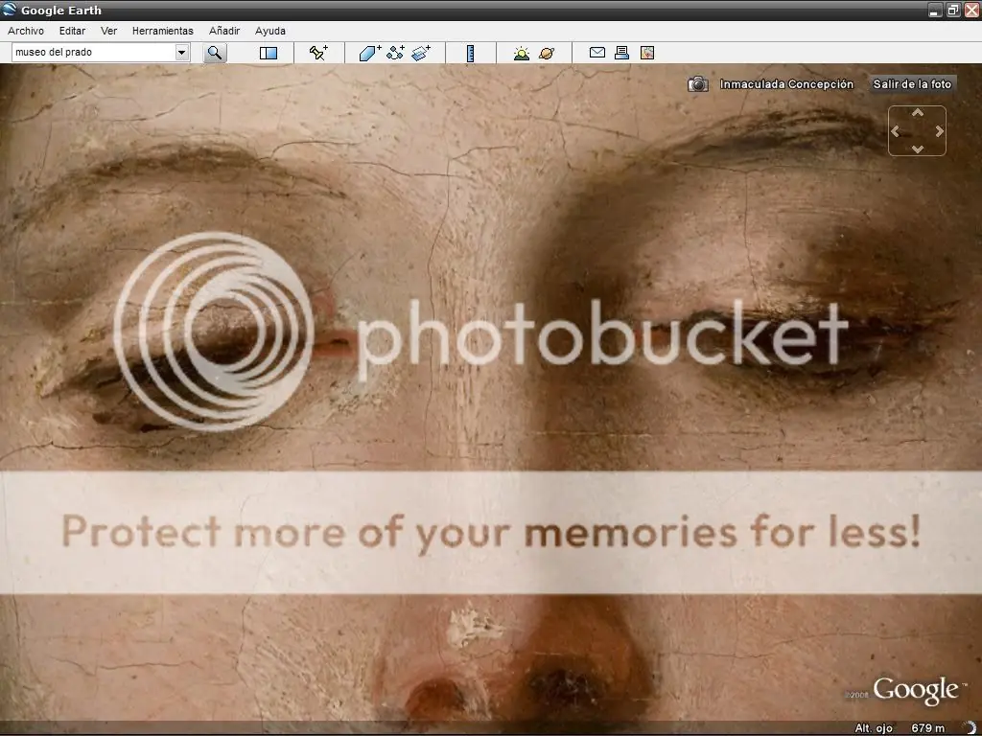Open the ruler measuring tool
Viewport: 982px width, 736px height.
(470, 54)
